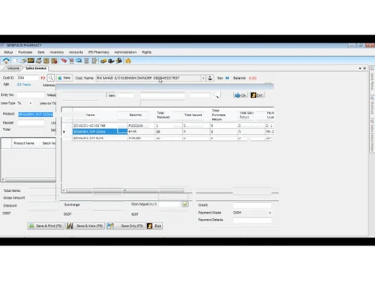Screen dimensions: 375x281
Task: Open the Payment Mode dropdown
Action: click(270, 213)
